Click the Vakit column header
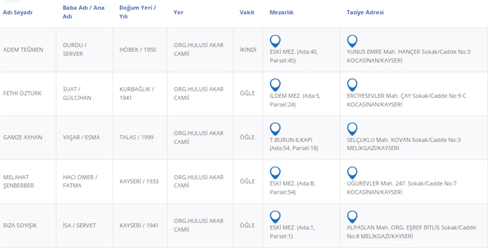Viewport: 488px width, 249px height. pos(247,13)
